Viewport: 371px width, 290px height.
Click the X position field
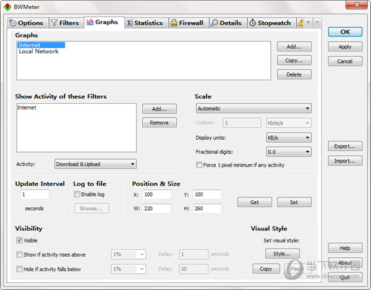[x=157, y=194]
